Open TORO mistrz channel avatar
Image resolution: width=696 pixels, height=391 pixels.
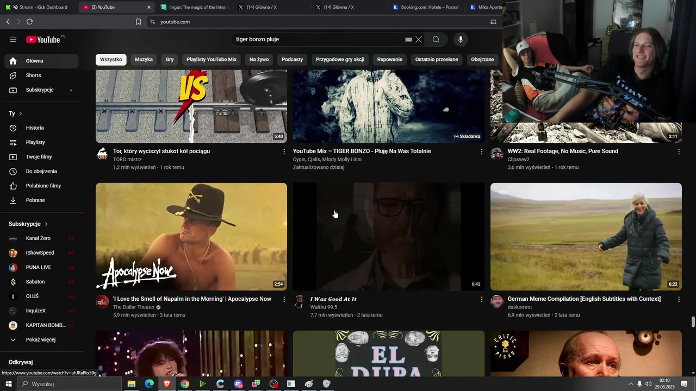(102, 154)
